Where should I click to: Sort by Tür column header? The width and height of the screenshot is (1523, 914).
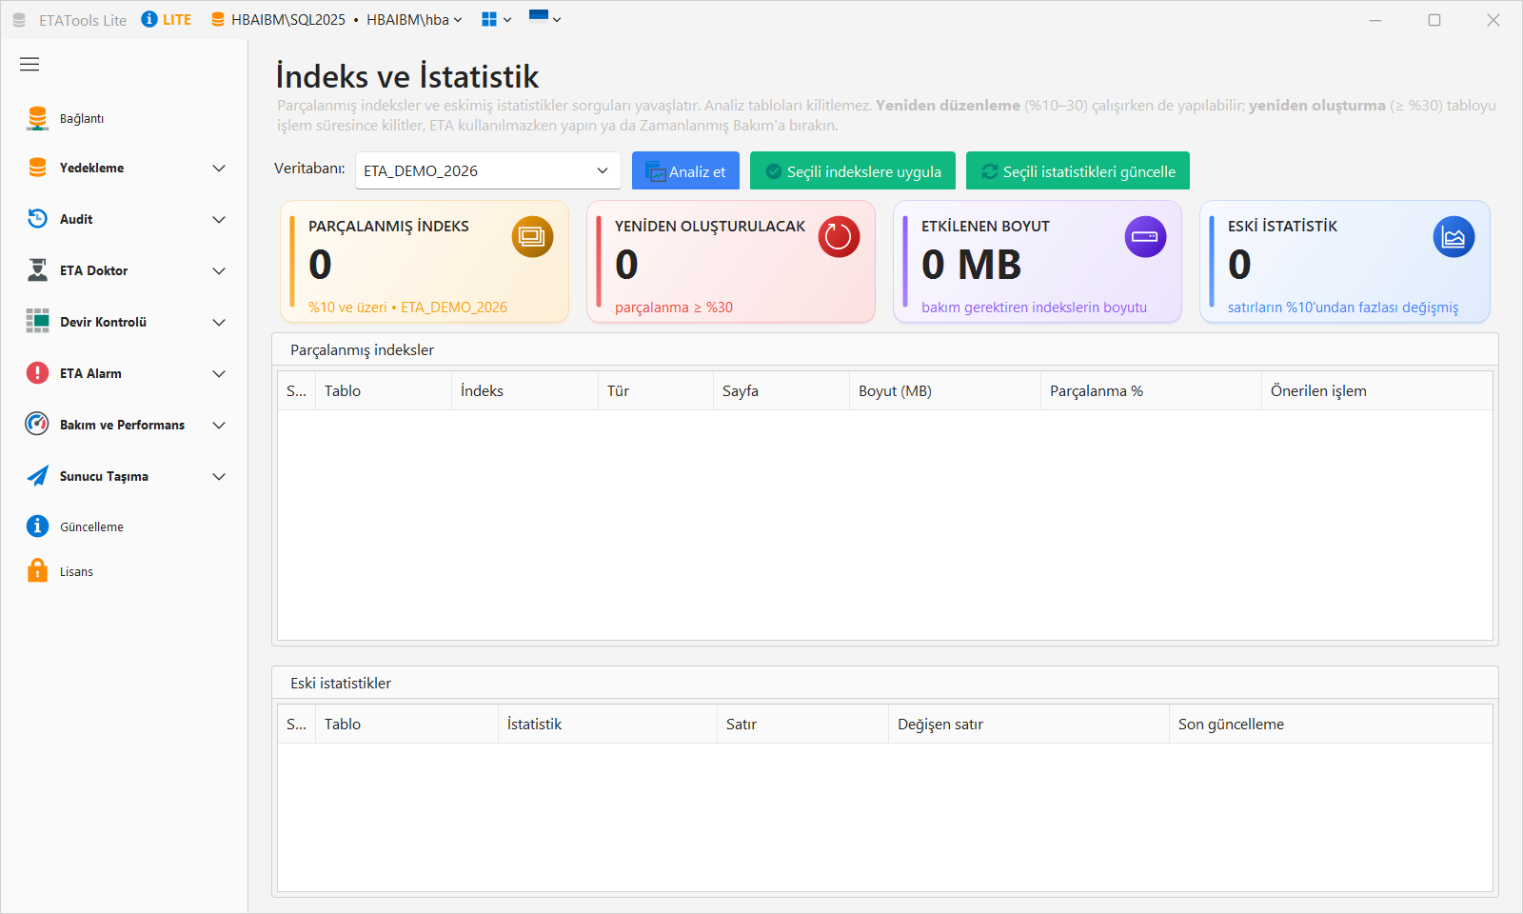tap(656, 391)
